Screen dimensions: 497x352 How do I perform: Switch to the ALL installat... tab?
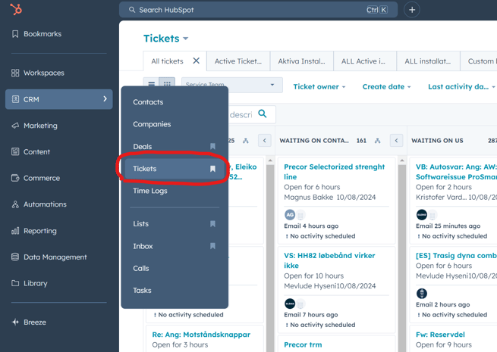(428, 61)
